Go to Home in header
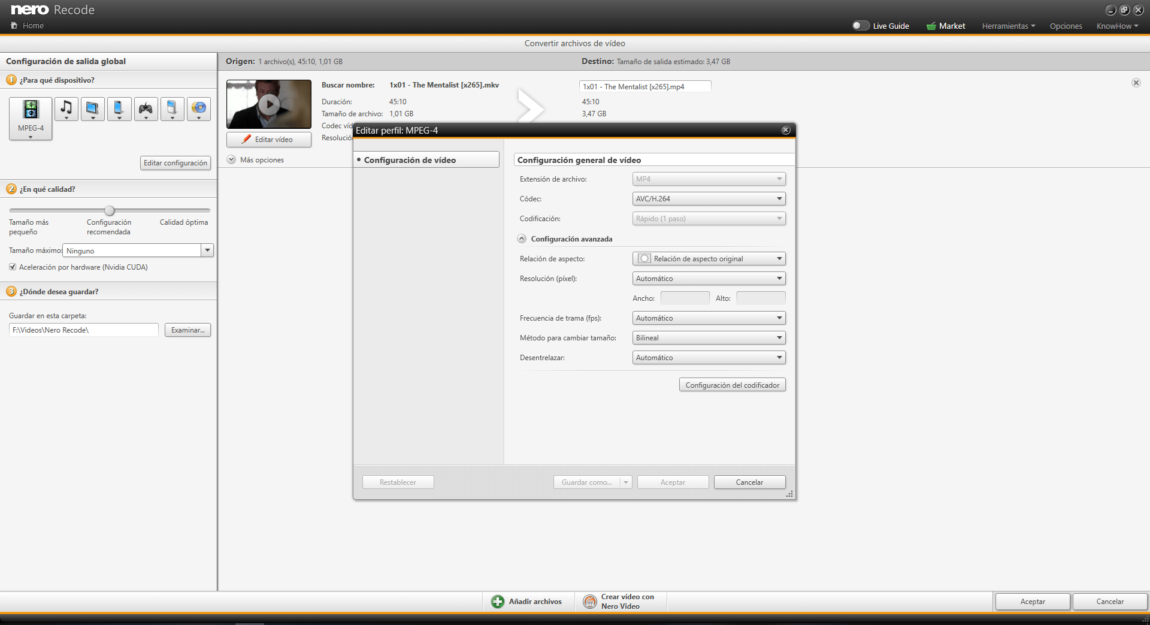Image resolution: width=1150 pixels, height=625 pixels. coord(33,25)
